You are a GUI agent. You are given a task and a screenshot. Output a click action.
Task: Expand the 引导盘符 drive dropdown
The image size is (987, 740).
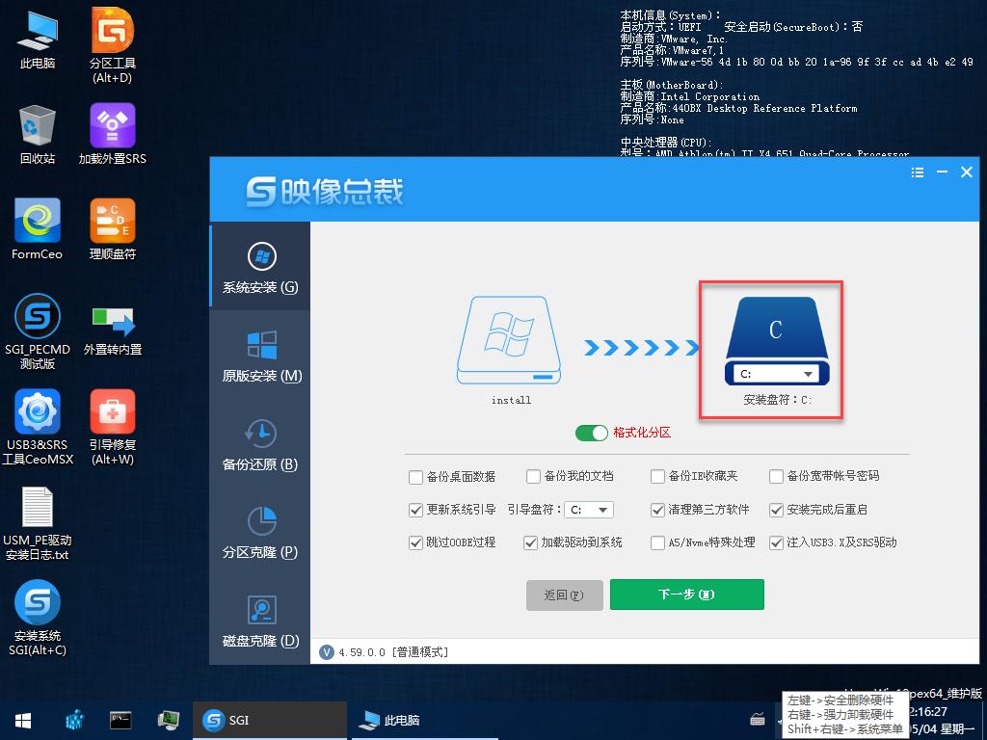pos(602,509)
